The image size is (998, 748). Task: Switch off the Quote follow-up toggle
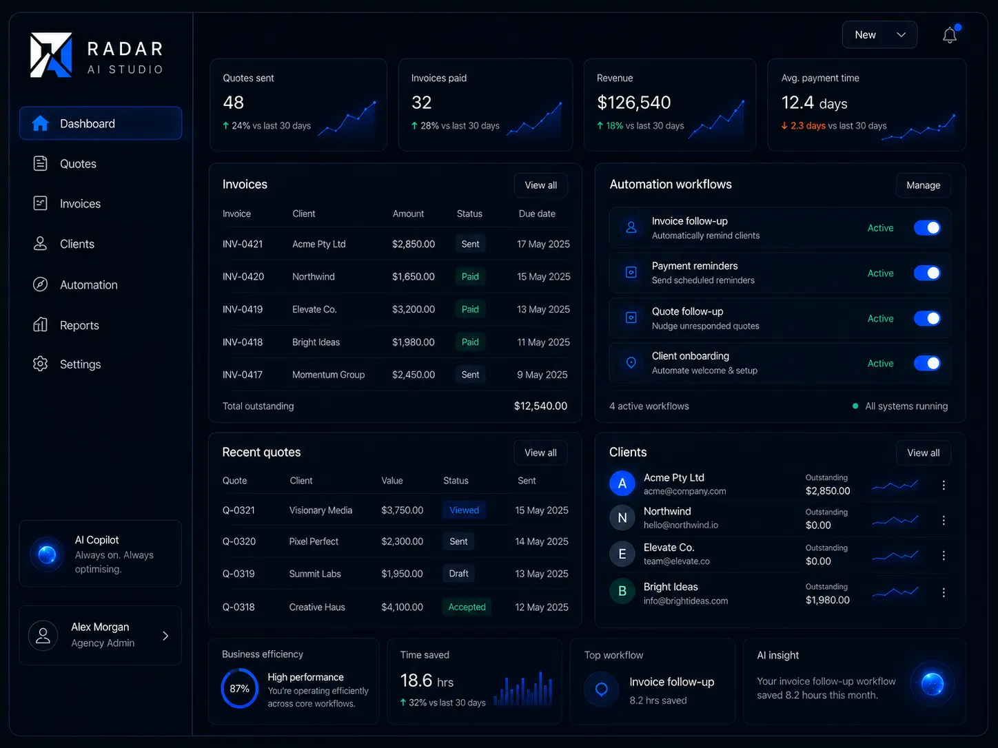click(x=927, y=318)
